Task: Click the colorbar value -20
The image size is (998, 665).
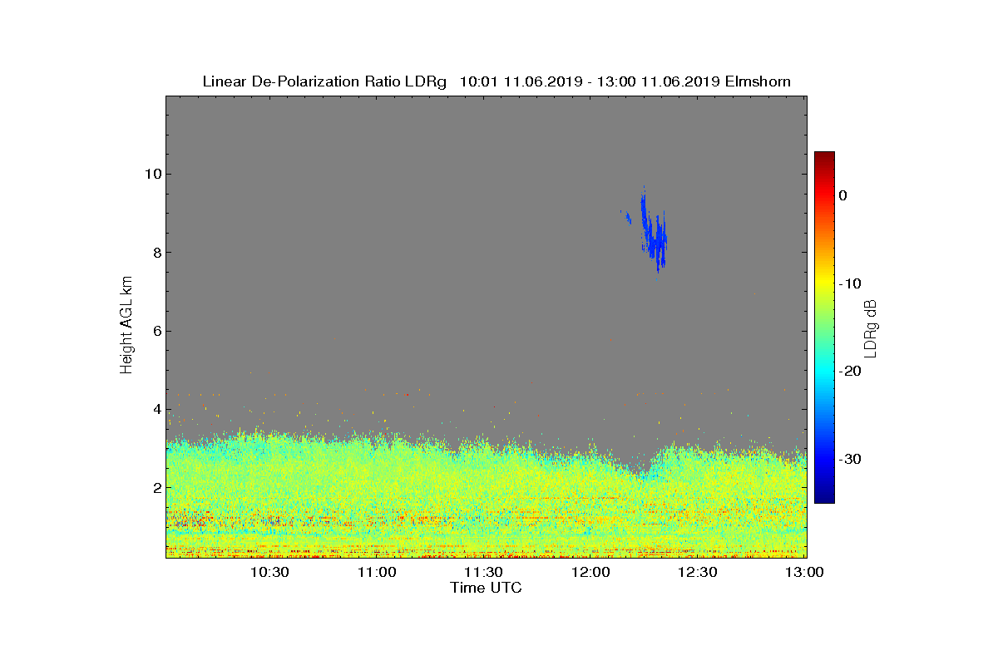Action: point(850,371)
